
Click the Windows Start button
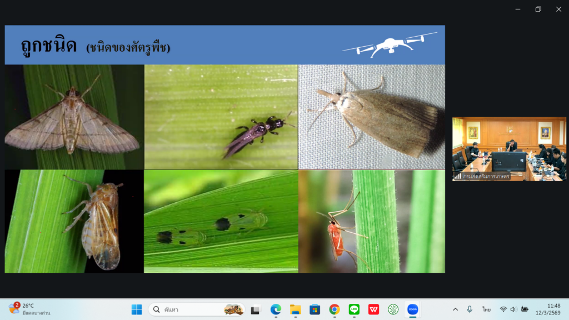point(137,309)
